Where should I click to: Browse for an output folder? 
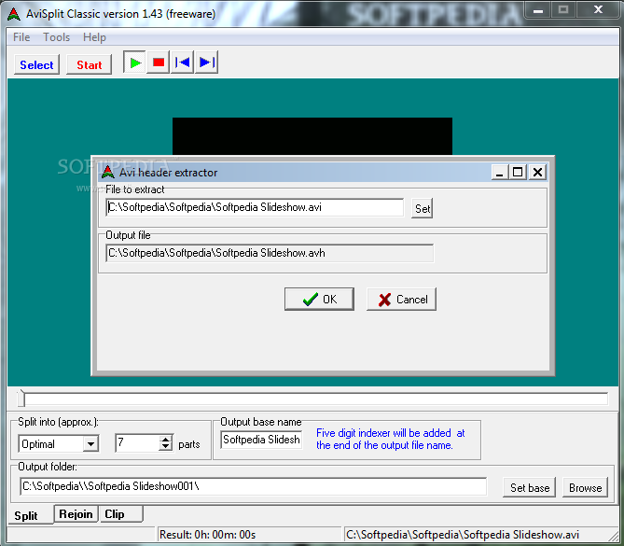[585, 488]
